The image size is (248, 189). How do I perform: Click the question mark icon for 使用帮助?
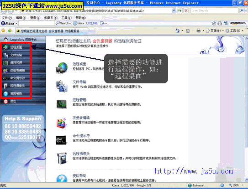click(62, 178)
